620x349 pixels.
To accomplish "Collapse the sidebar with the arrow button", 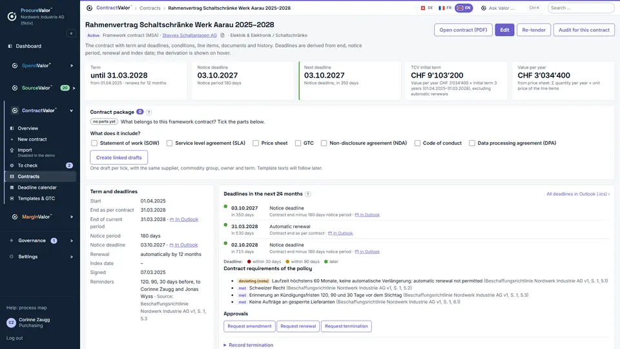I will 71,34.
